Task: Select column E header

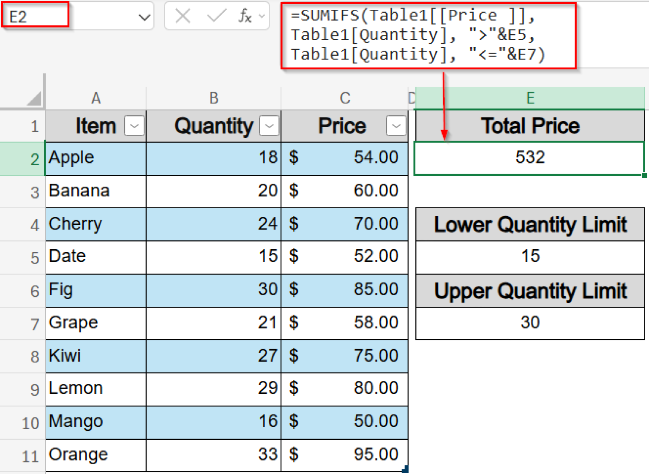Action: pos(530,98)
